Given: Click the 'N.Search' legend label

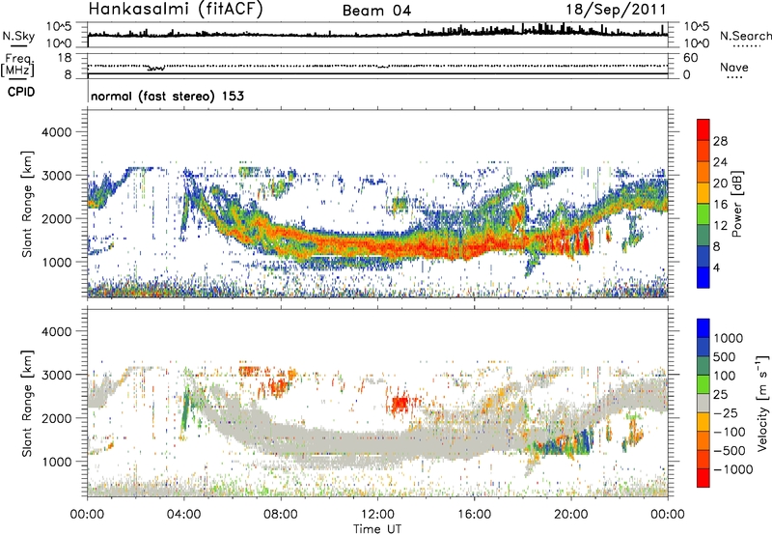Looking at the screenshot, I should 746,36.
